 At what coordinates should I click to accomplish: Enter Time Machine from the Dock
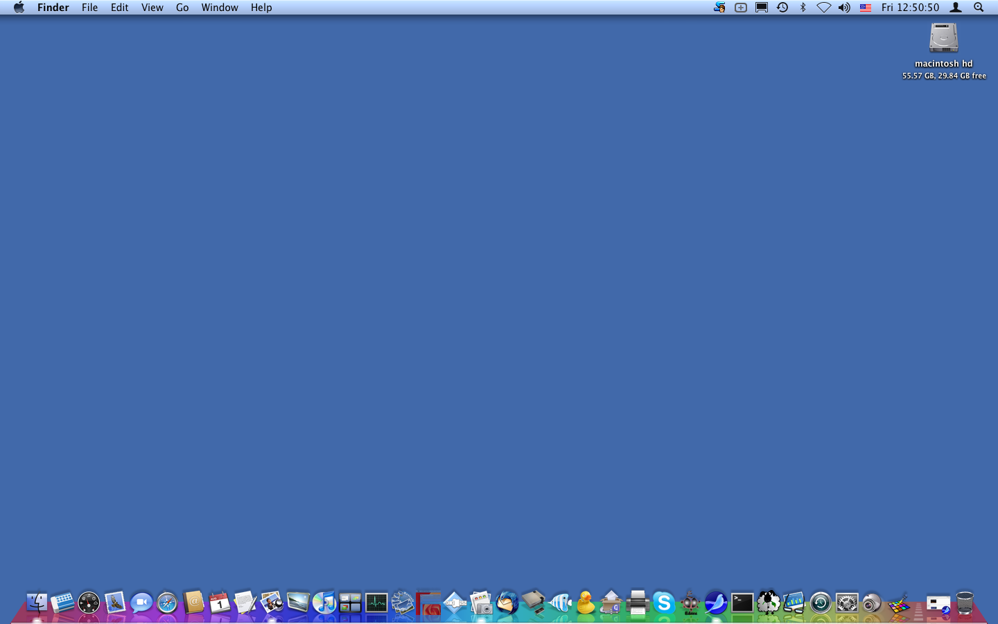click(819, 604)
